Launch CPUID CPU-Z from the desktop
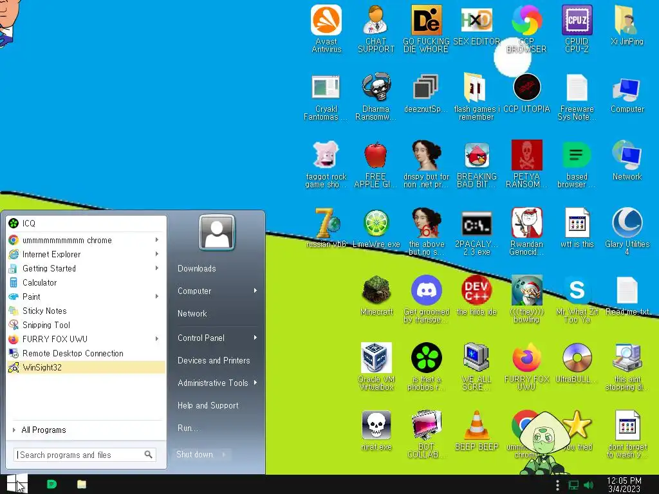659x494 pixels. click(577, 28)
